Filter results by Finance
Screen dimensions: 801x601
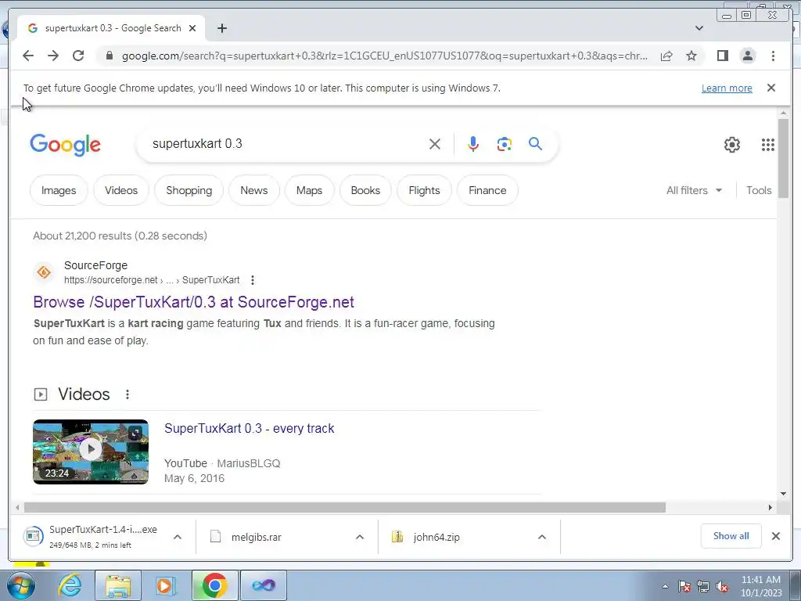[x=487, y=190]
